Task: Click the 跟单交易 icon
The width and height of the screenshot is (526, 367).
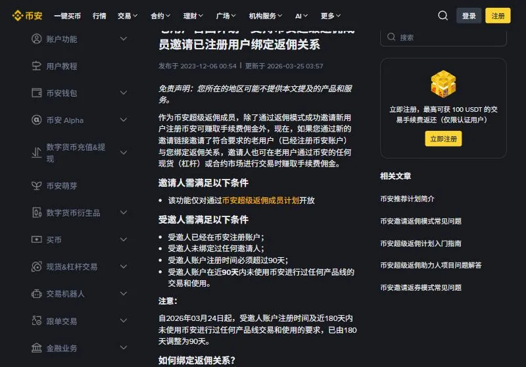Action: (37, 321)
